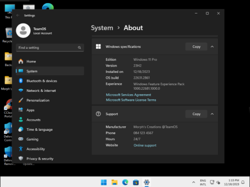This screenshot has width=250, height=187.
Task: Select System in the settings sidebar
Action: pyautogui.click(x=50, y=71)
